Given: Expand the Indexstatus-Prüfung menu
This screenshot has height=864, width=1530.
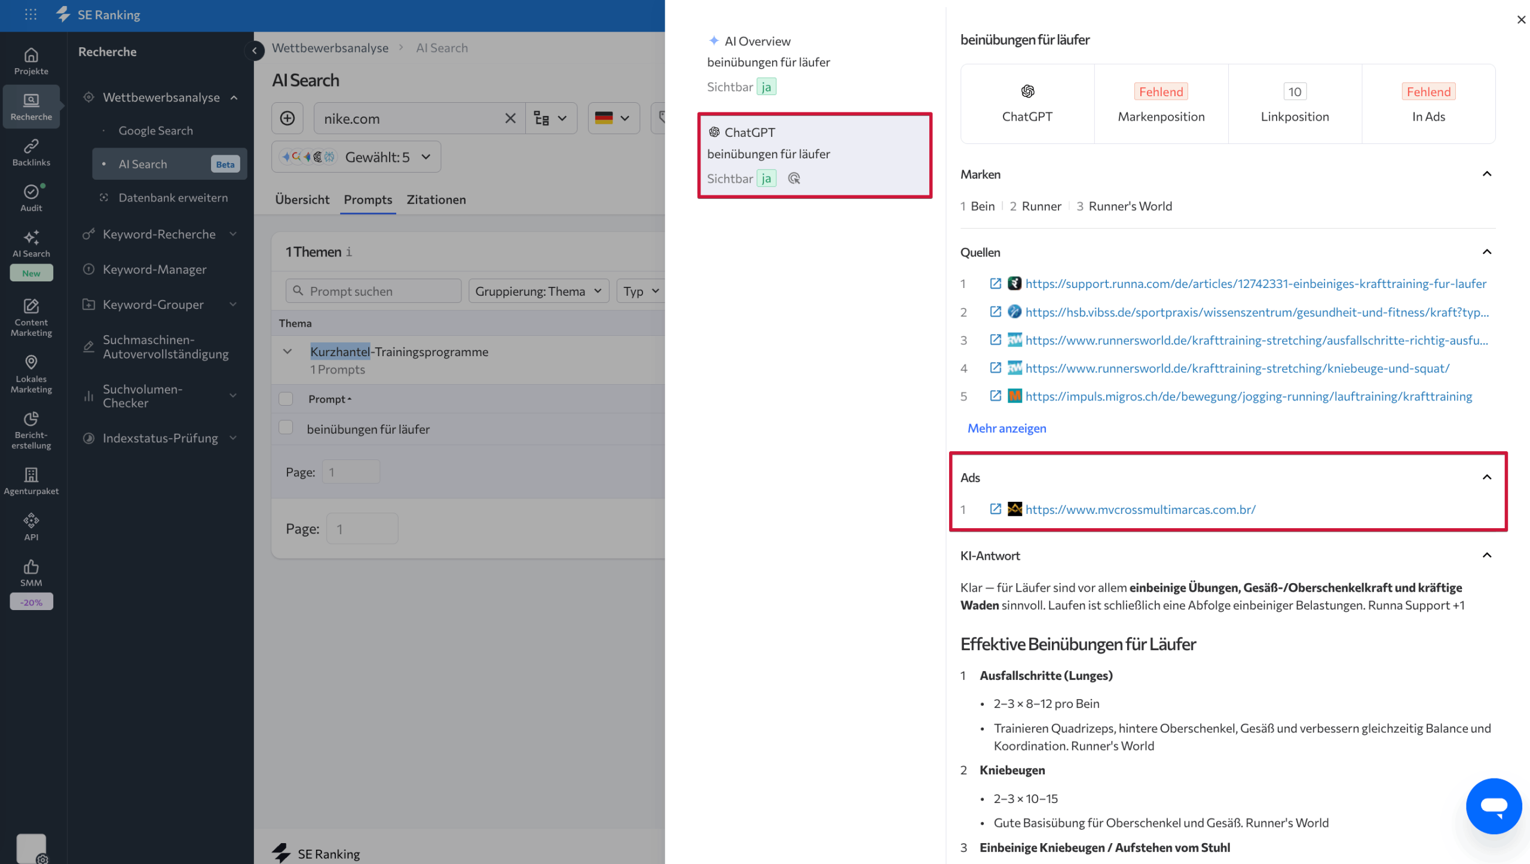Looking at the screenshot, I should tap(233, 438).
